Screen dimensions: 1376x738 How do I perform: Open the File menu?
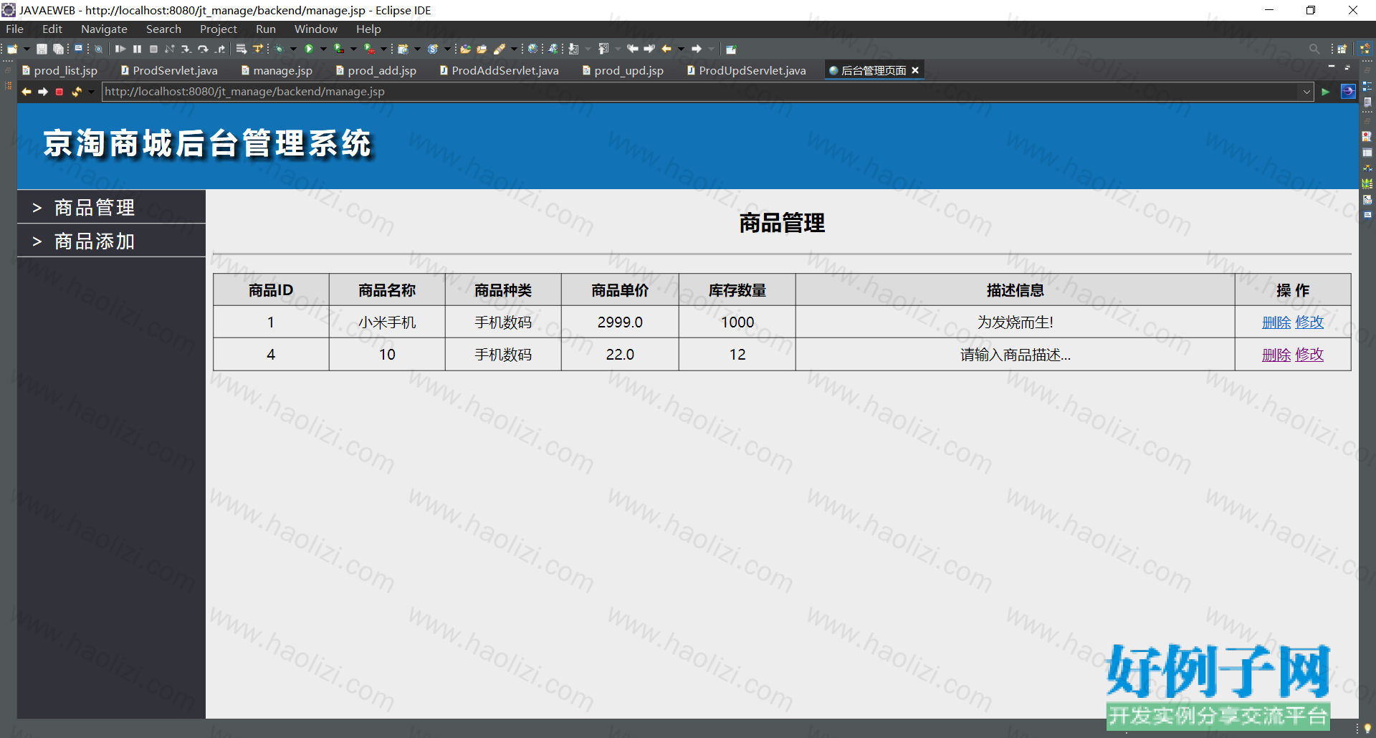(14, 29)
